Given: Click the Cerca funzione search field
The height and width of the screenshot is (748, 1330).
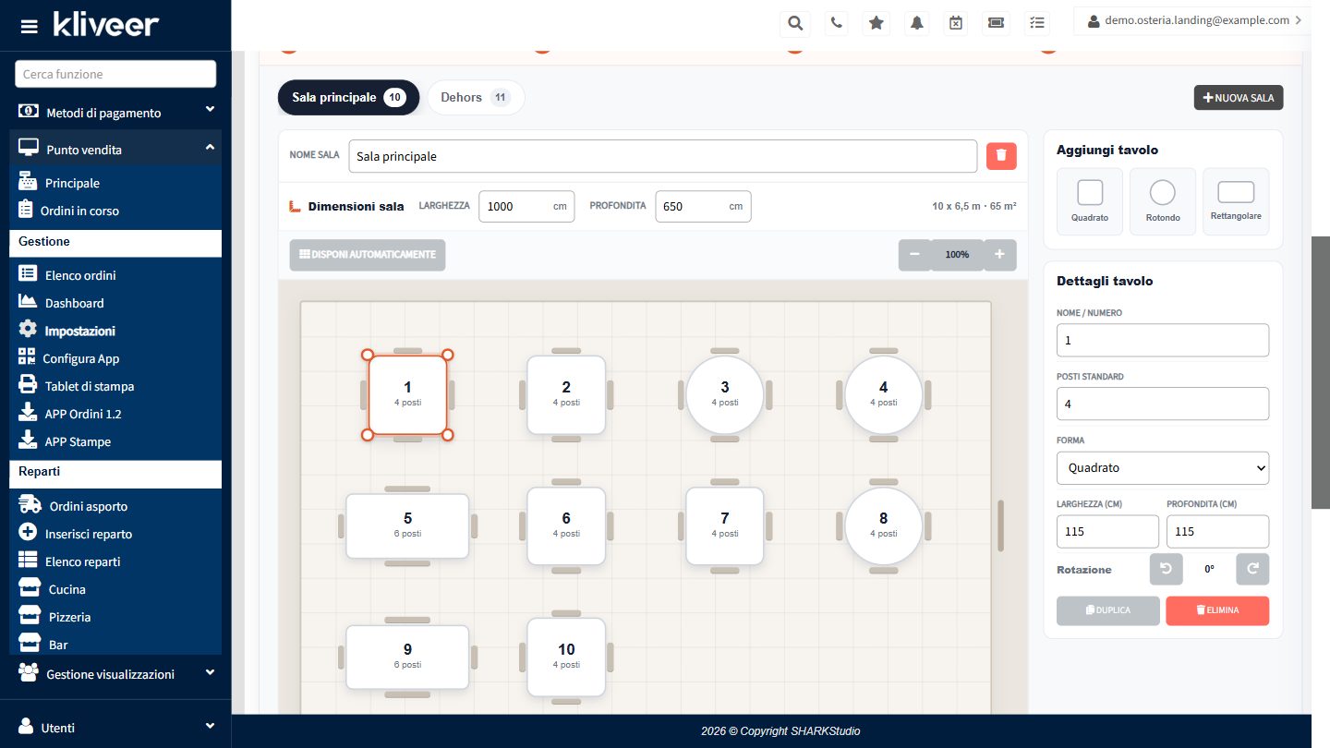Looking at the screenshot, I should [x=115, y=74].
